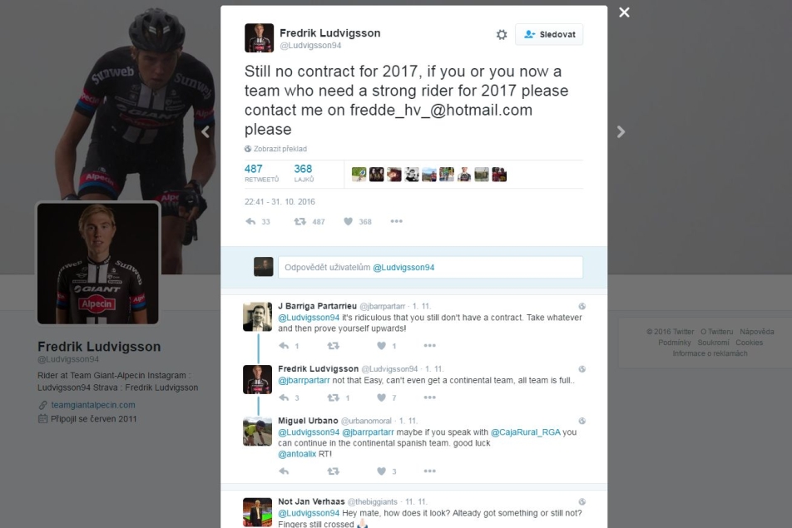Viewport: 792px width, 528px height.
Task: Retweet Fredrik Ludvigsson's reply to jbarrpartarr
Action: [x=334, y=397]
